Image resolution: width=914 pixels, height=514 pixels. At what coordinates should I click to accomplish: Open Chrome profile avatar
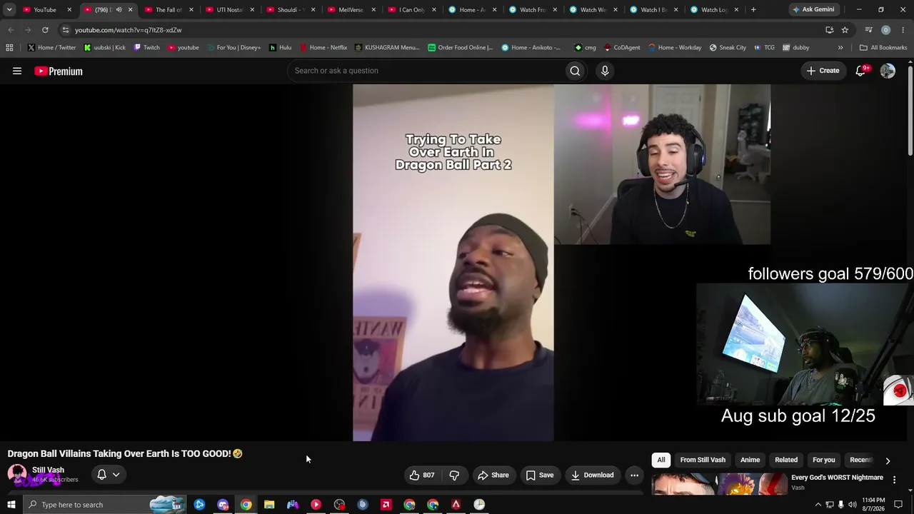[885, 30]
